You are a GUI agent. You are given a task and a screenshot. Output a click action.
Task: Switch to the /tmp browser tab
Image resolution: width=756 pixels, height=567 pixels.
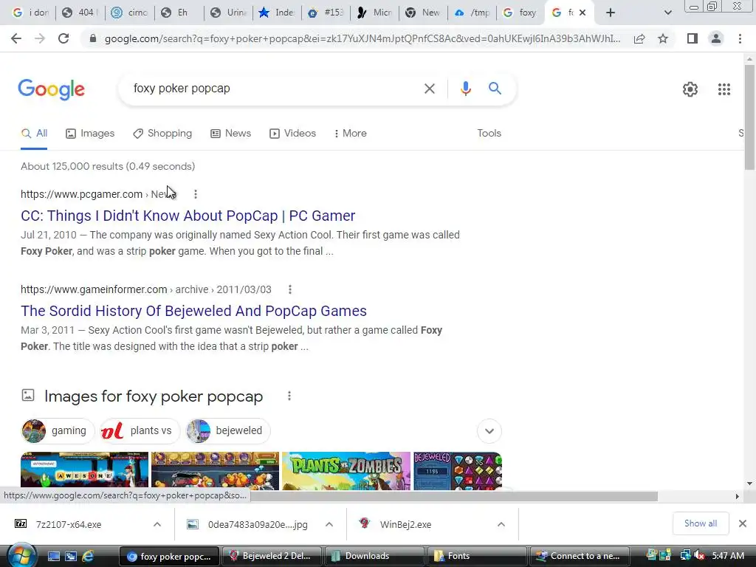(472, 13)
